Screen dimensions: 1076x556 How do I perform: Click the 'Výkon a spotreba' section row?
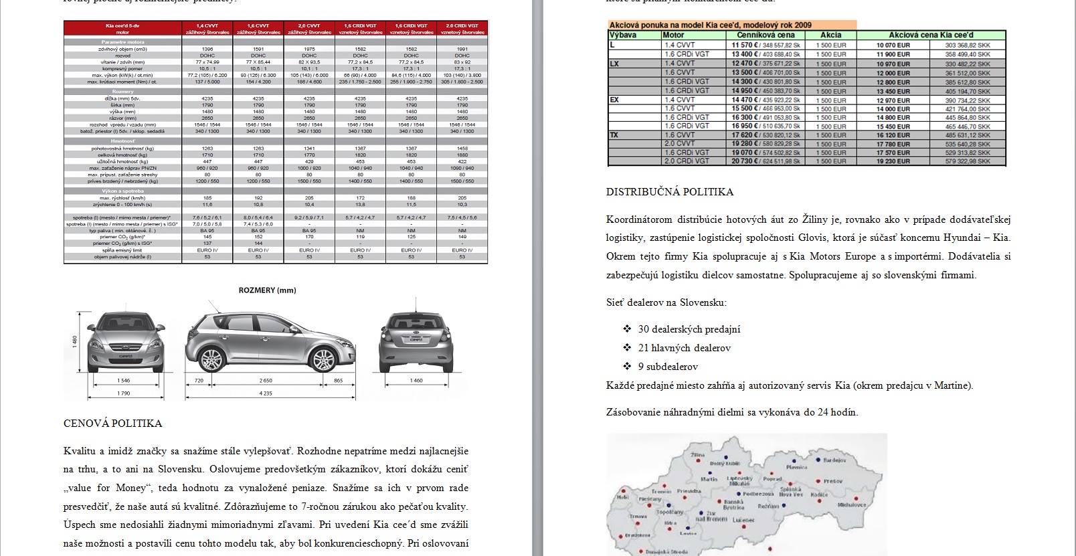click(x=122, y=191)
